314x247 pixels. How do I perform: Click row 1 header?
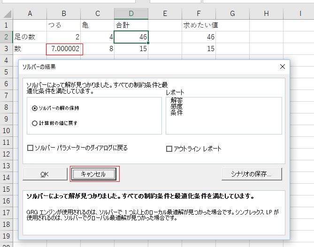coord(6,25)
